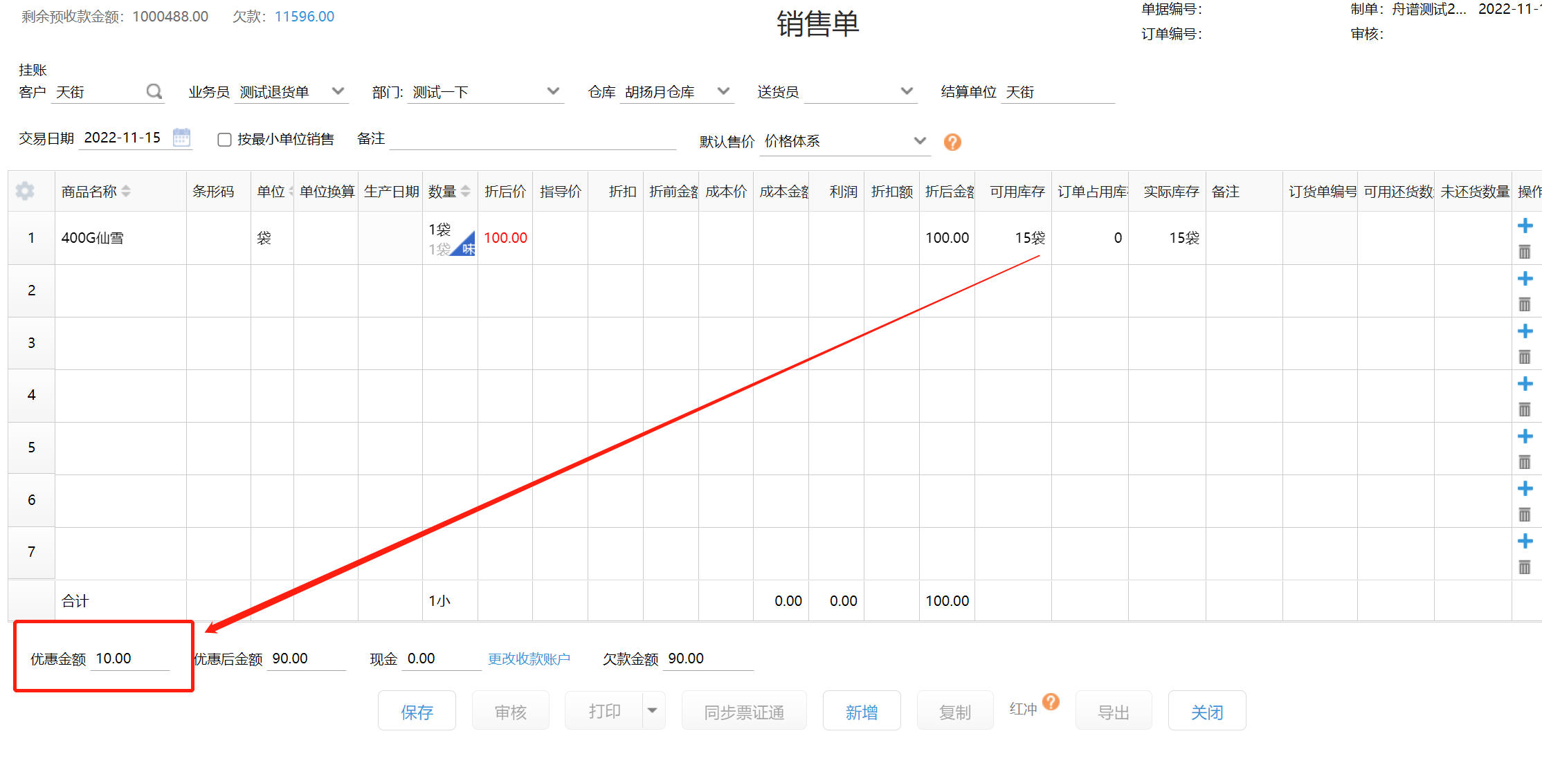The width and height of the screenshot is (1542, 774).
Task: Click the 同步票证通 button
Action: pyautogui.click(x=744, y=711)
